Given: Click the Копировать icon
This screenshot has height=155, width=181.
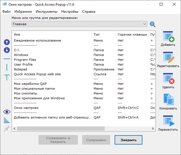Looking at the screenshot, I should coord(168,100).
